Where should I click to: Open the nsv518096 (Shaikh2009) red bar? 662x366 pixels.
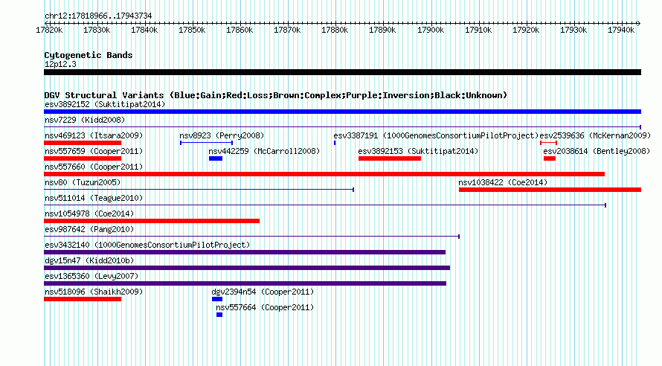point(83,299)
